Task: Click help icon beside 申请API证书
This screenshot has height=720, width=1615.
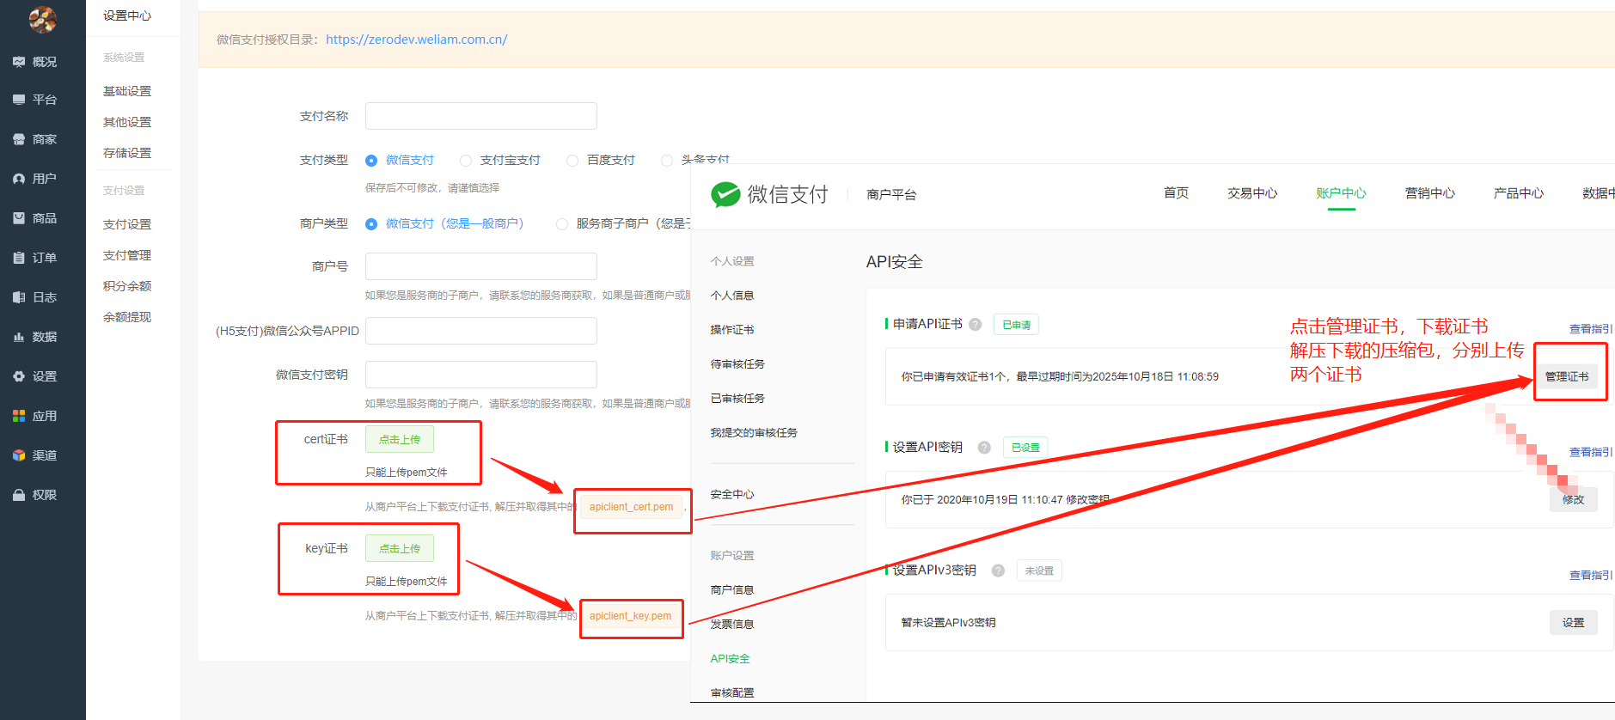Action: (976, 325)
